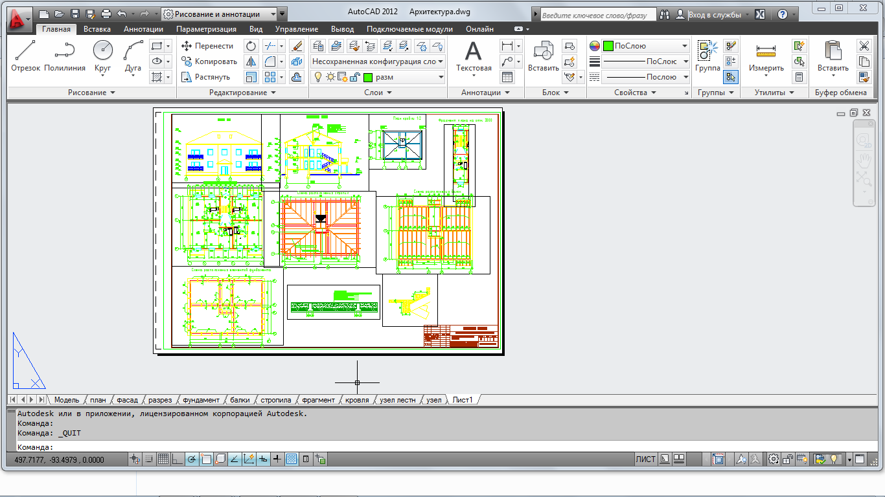Toggle Object Snap in status bar
The height and width of the screenshot is (497, 885).
(x=206, y=459)
